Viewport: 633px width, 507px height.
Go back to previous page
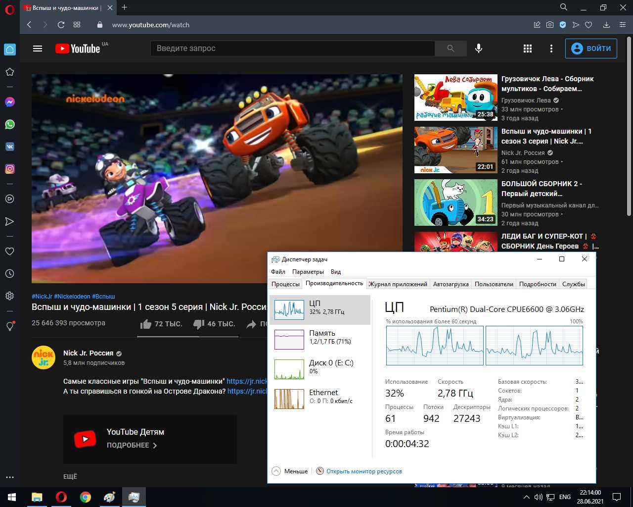coord(29,25)
